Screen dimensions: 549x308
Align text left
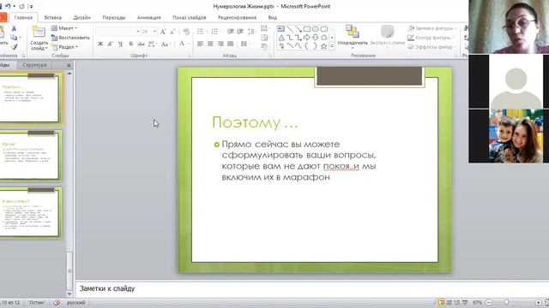pos(200,44)
